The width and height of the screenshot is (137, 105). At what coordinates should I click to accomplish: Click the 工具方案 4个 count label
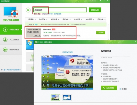pos(32,25)
